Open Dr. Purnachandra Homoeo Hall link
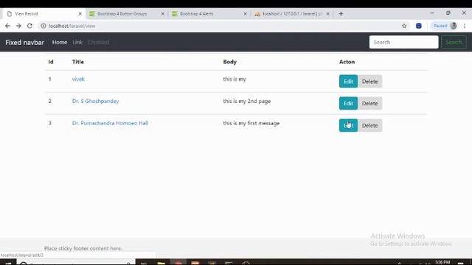This screenshot has width=472, height=265. [x=110, y=123]
